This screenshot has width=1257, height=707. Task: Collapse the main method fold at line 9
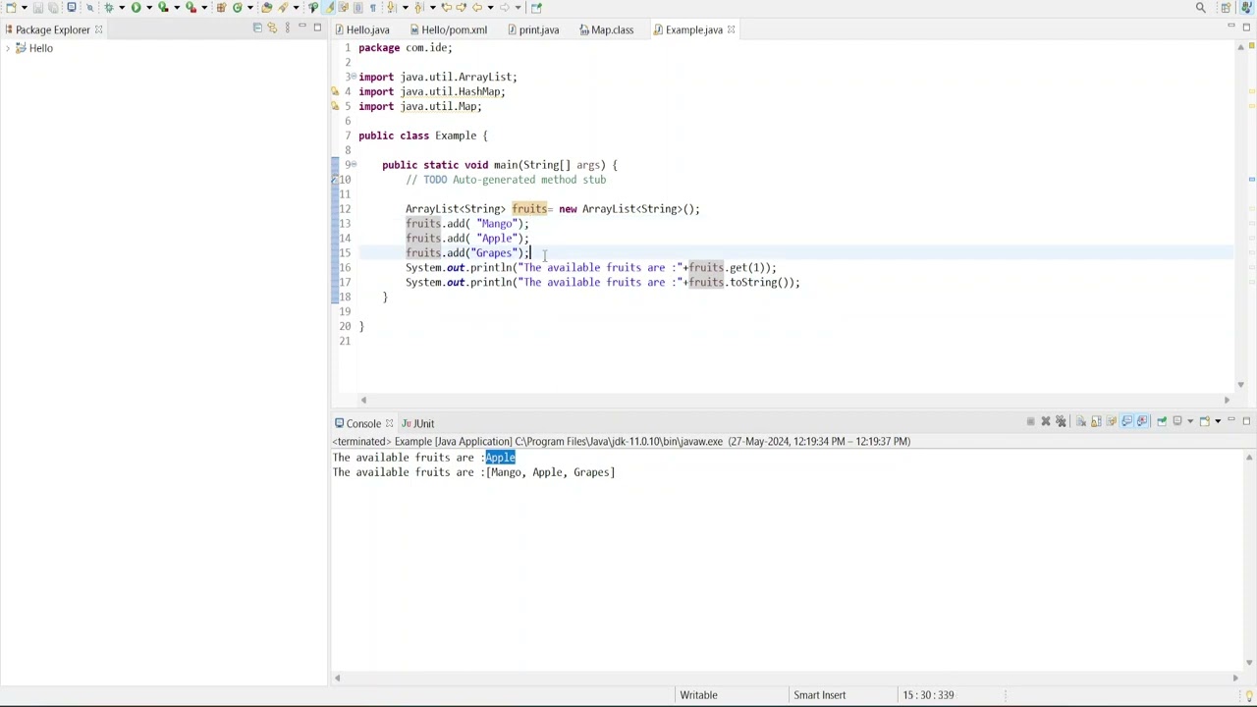[x=354, y=165]
